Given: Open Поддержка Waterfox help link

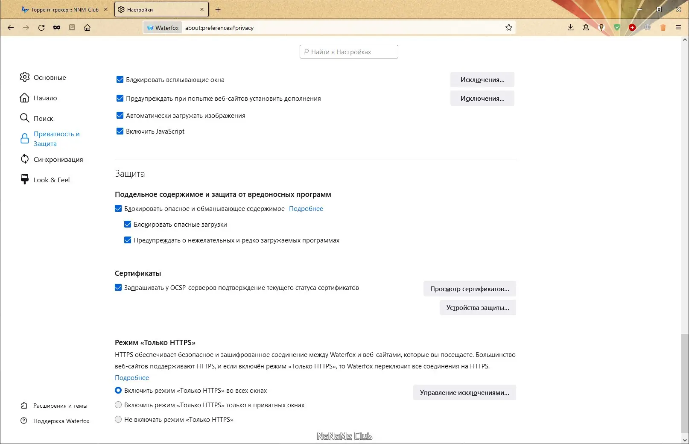Looking at the screenshot, I should (x=55, y=421).
